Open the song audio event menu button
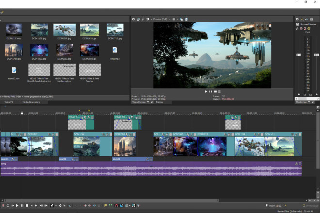320x213 pixels. click(x=300, y=164)
